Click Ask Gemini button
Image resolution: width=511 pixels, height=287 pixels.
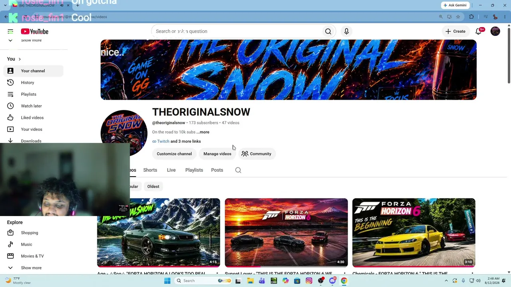coord(455,5)
